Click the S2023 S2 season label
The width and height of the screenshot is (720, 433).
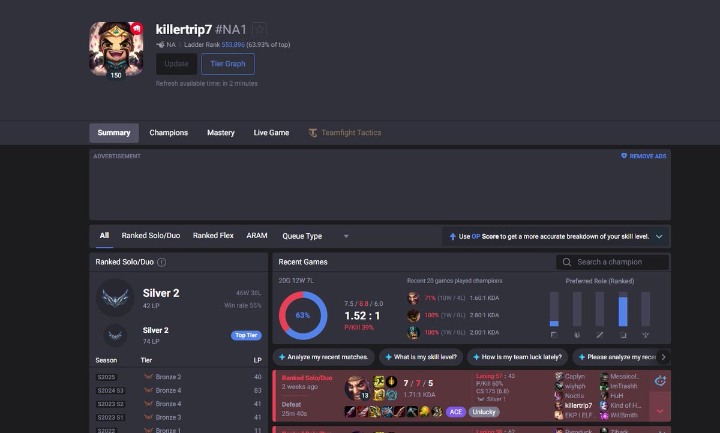pos(110,404)
